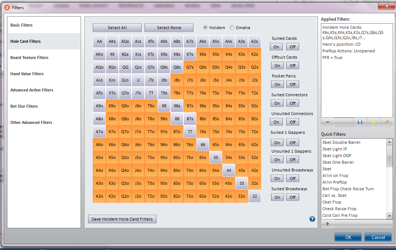Select applied filter PFR = True
The width and height of the screenshot is (396, 250).
[332, 58]
